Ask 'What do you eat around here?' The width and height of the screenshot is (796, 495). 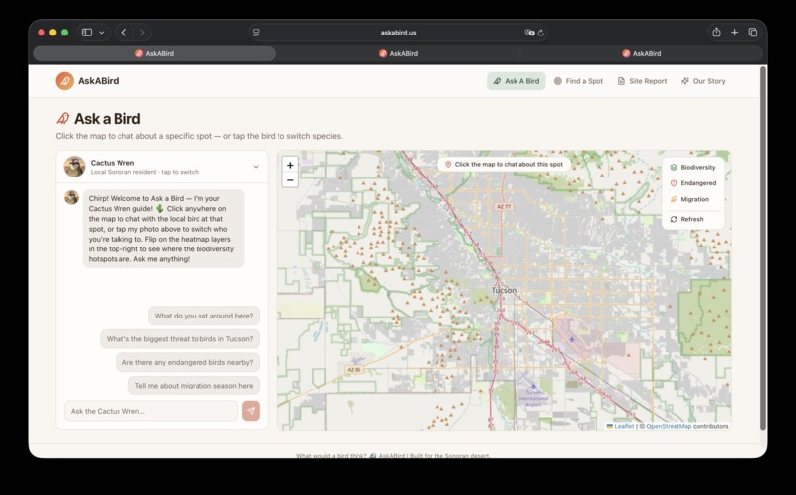pyautogui.click(x=203, y=316)
